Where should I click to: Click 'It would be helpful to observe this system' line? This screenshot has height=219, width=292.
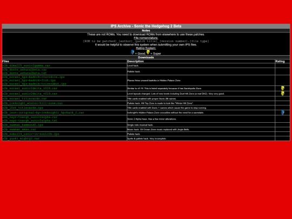[x=146, y=45]
